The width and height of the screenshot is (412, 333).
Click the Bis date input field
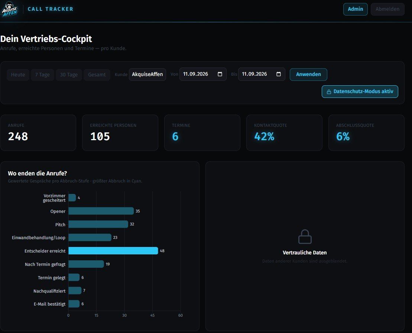pyautogui.click(x=262, y=74)
